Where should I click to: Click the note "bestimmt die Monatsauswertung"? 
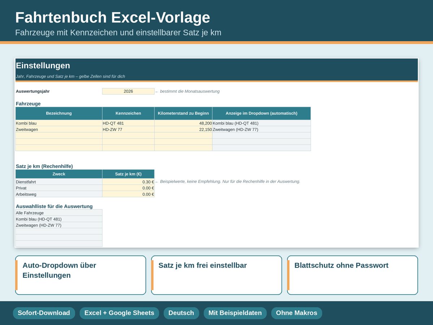point(190,91)
